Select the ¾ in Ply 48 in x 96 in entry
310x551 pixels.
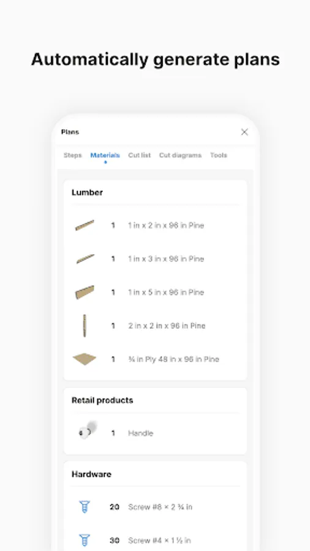tap(156, 359)
